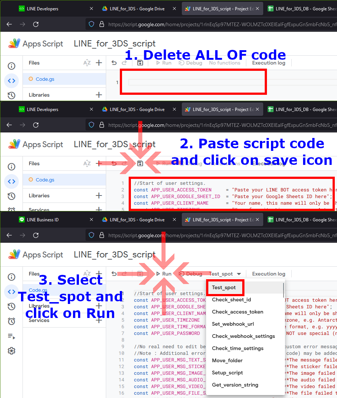
Task: Go back in the step 3 browser window
Action: [x=9, y=235]
